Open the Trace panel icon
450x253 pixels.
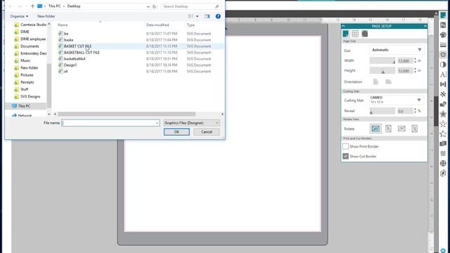tap(443, 55)
